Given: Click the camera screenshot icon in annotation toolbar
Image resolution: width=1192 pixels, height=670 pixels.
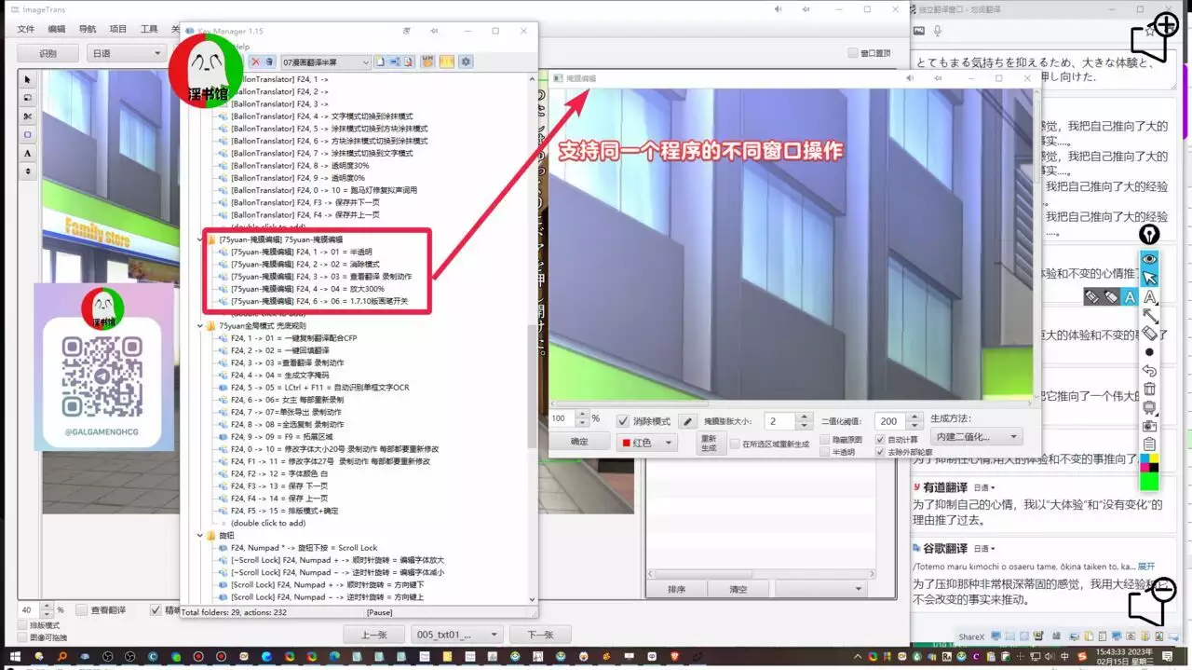Looking at the screenshot, I should [x=1150, y=425].
